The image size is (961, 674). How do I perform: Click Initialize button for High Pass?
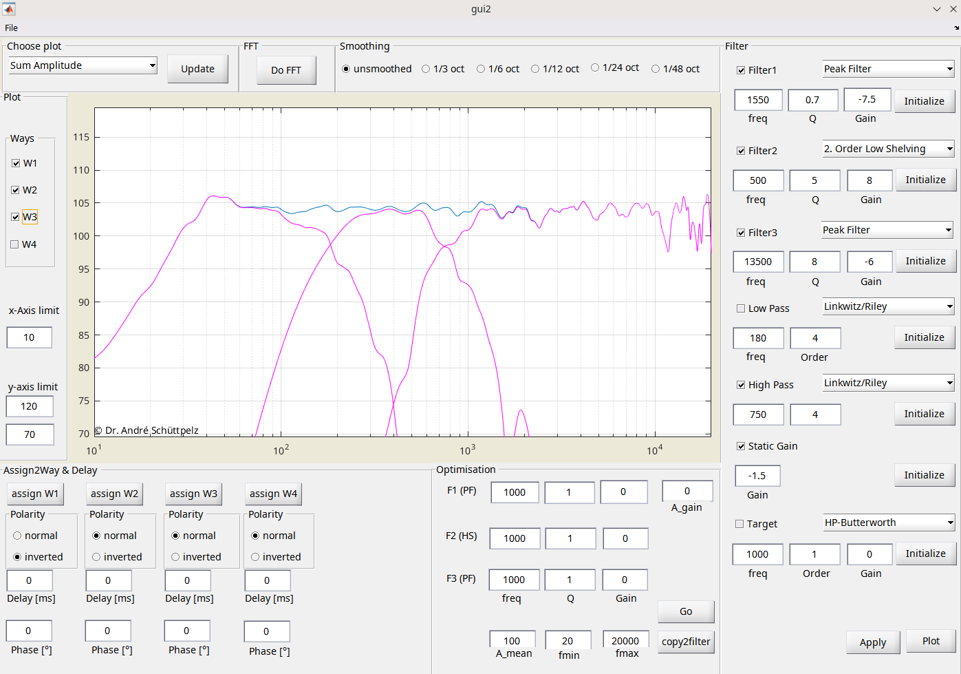click(924, 414)
